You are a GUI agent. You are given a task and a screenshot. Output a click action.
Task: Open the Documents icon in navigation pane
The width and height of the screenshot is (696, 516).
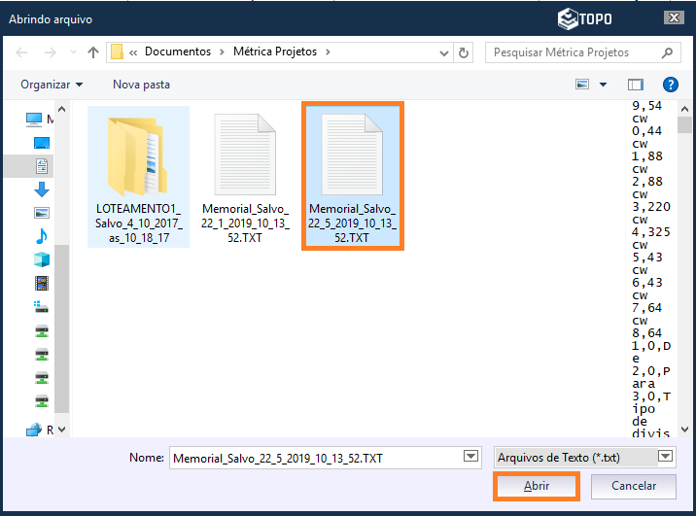(42, 166)
